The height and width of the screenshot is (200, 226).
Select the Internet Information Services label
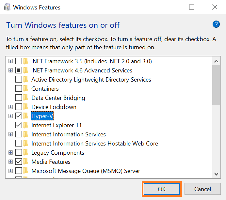(69, 134)
